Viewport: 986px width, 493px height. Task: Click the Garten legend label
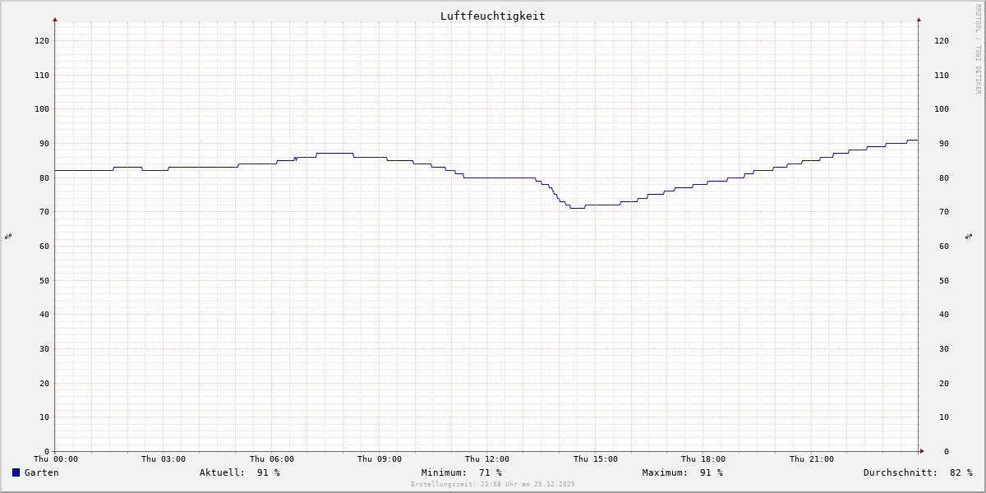(x=41, y=472)
